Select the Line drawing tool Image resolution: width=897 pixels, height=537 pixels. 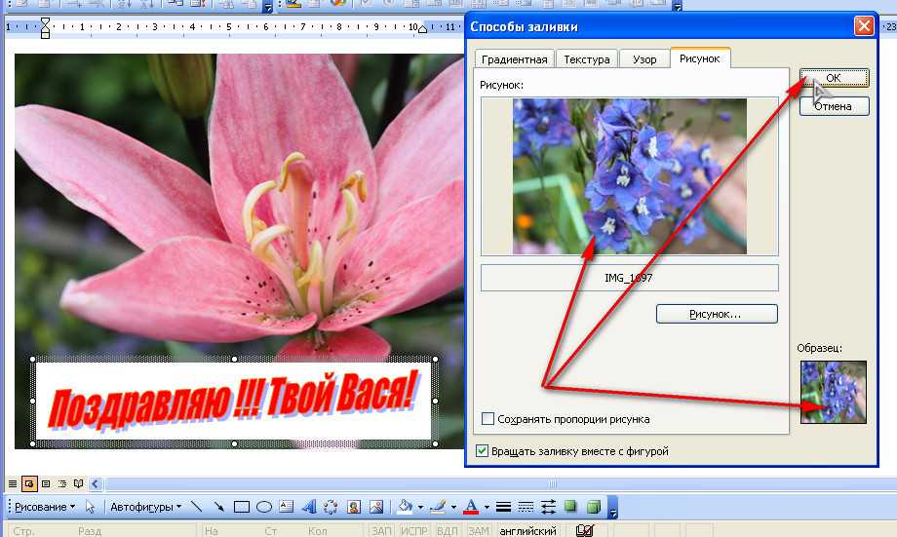pyautogui.click(x=196, y=507)
